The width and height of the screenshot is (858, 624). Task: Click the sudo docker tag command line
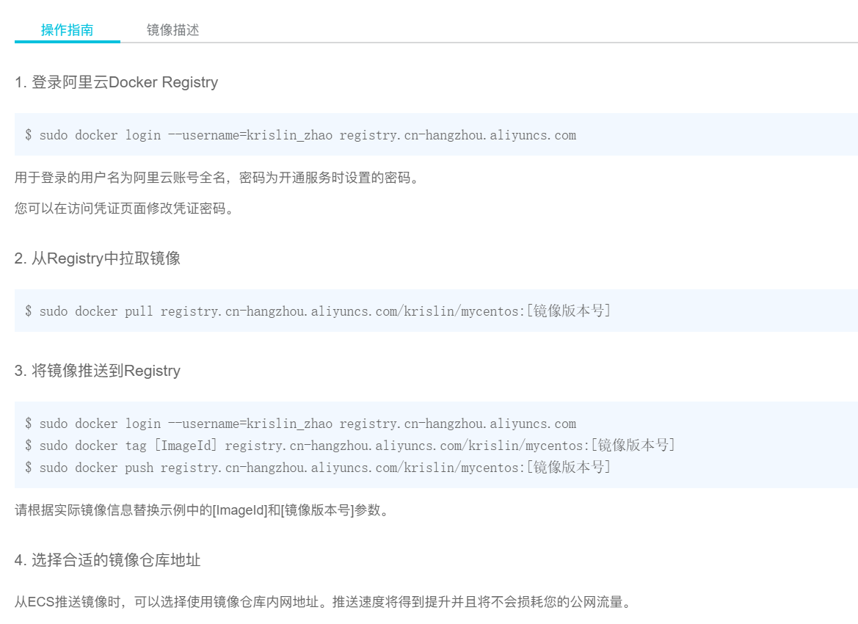(349, 446)
